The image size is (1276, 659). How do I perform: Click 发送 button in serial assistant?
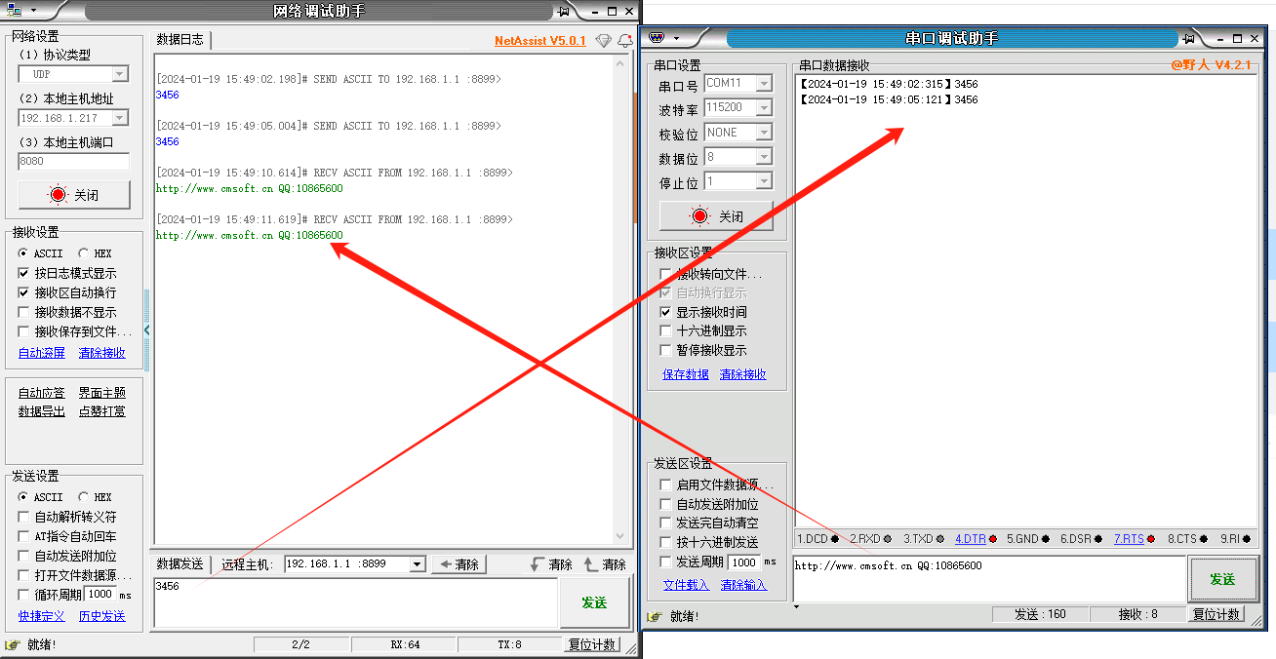point(1222,579)
